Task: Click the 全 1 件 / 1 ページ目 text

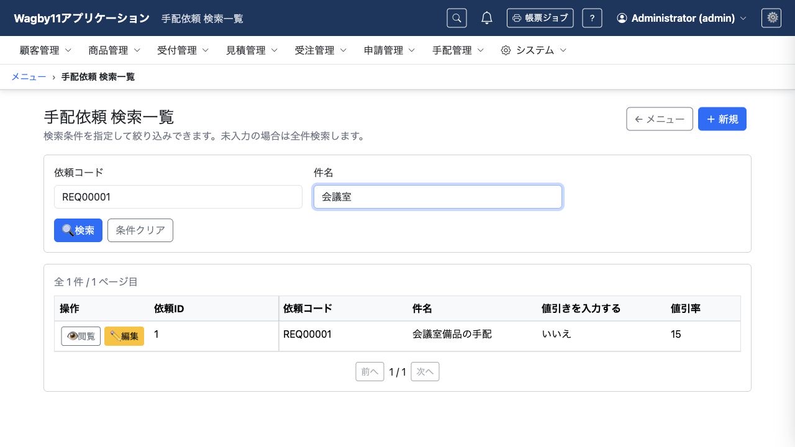Action: tap(96, 282)
